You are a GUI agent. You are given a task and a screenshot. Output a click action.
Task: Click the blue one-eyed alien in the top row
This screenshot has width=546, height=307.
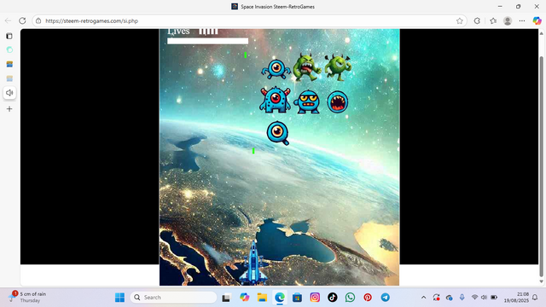[x=276, y=69]
